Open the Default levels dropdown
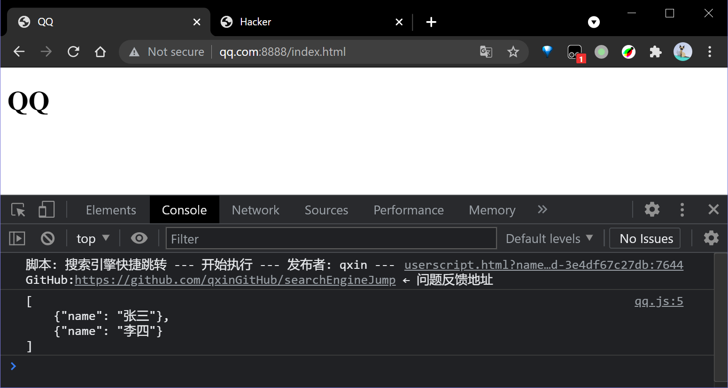Image resolution: width=728 pixels, height=388 pixels. [549, 238]
